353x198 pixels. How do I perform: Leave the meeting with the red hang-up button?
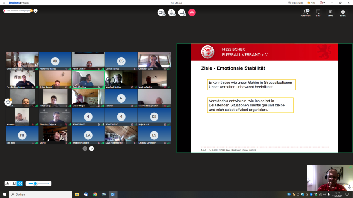point(192,13)
